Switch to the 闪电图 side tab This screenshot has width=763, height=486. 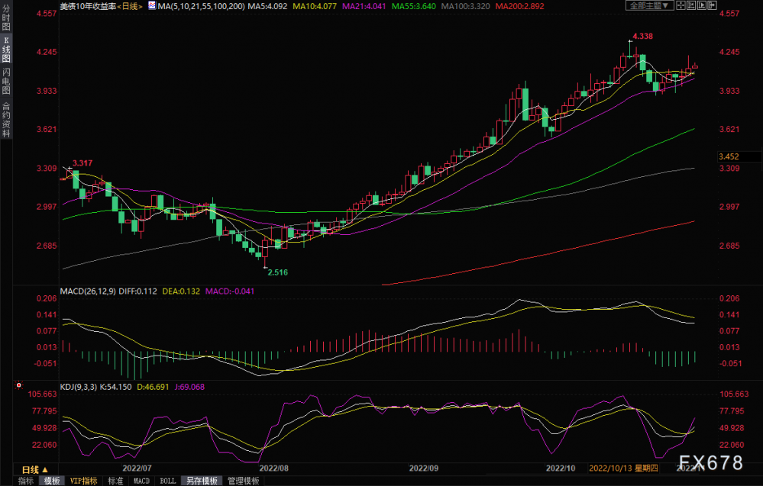click(6, 81)
